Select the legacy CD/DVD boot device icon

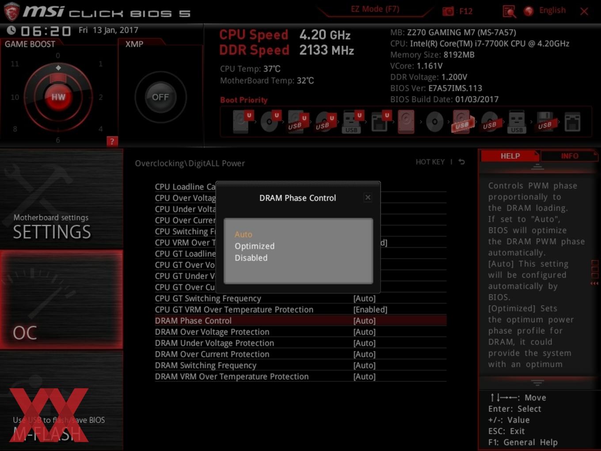434,122
